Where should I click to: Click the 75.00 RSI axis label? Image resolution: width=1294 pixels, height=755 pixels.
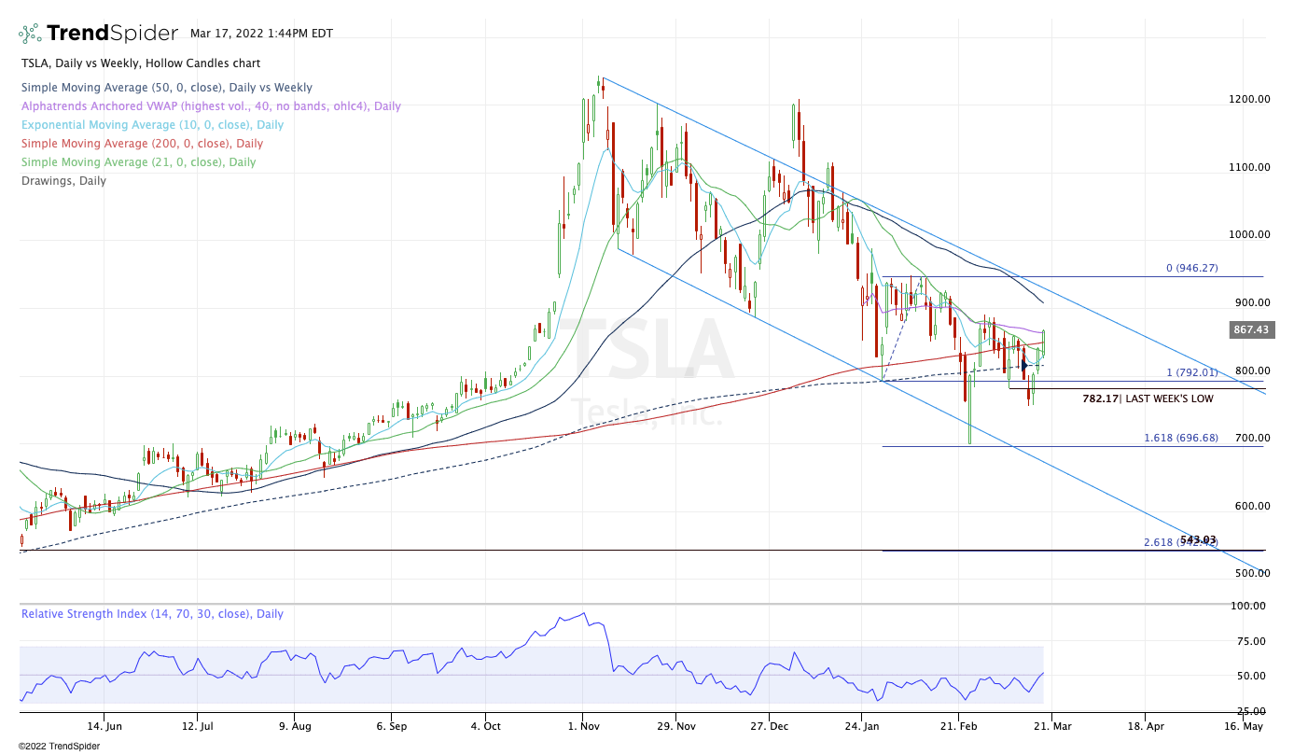(x=1252, y=642)
